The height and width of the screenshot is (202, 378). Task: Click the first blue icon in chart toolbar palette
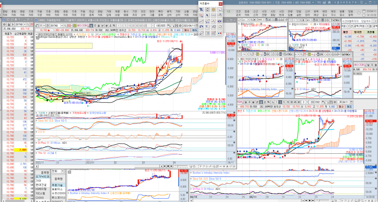201,9
